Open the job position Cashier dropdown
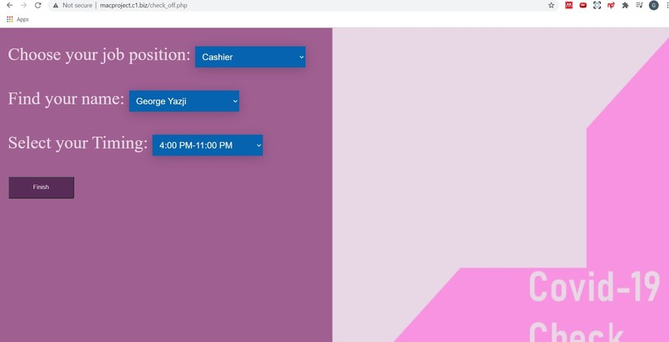This screenshot has width=669, height=342. (x=250, y=56)
